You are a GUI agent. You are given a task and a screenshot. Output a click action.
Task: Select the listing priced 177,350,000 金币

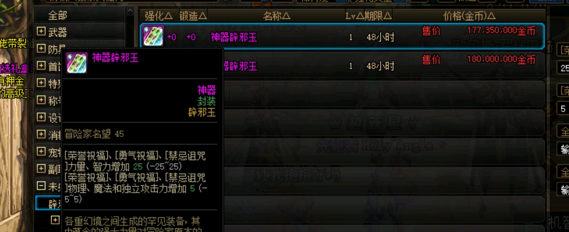(343, 36)
